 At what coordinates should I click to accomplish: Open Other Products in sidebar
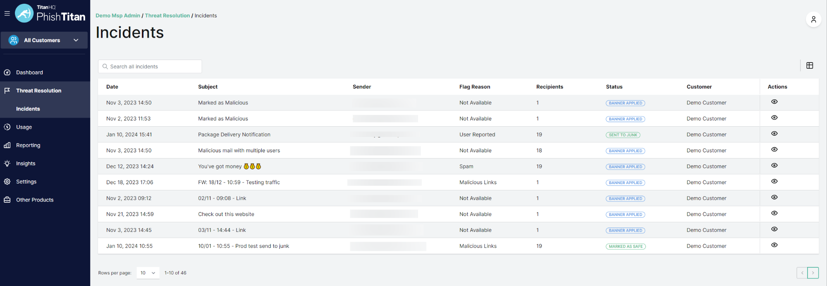coord(35,200)
